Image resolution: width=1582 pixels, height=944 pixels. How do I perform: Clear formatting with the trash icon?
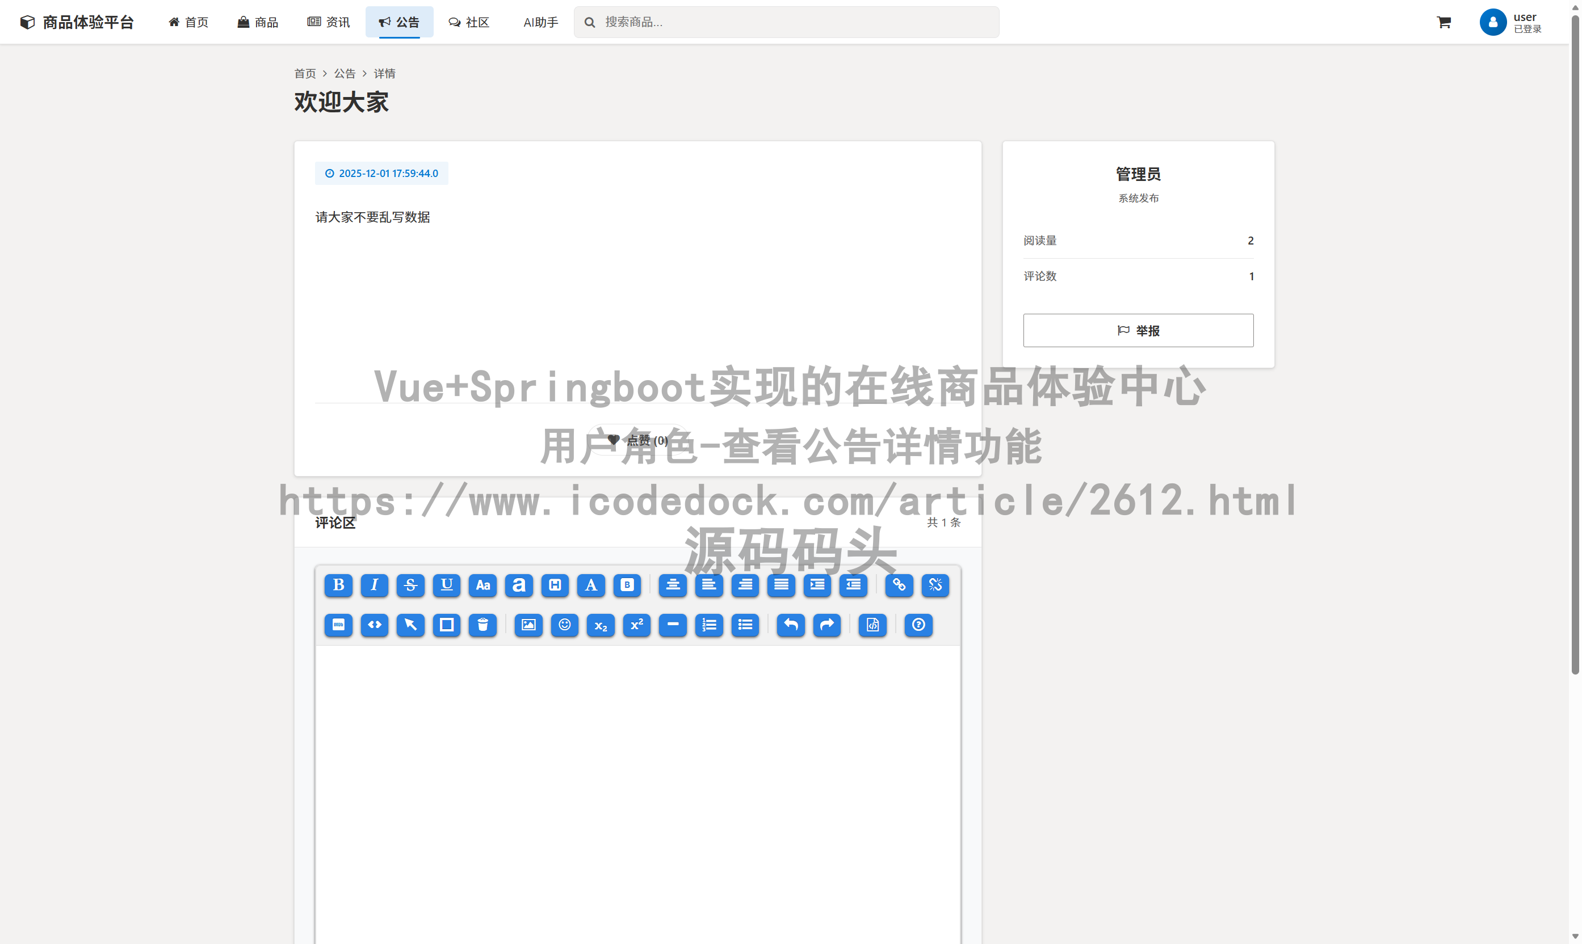pos(483,625)
